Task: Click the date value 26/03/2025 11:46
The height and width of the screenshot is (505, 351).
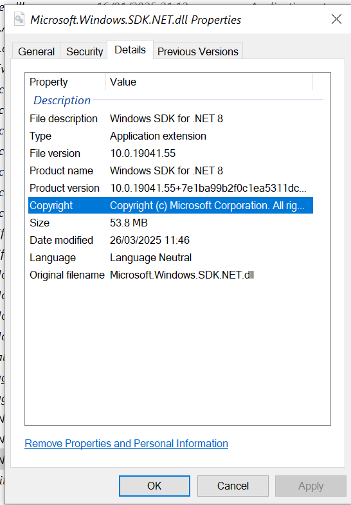Action: [150, 240]
